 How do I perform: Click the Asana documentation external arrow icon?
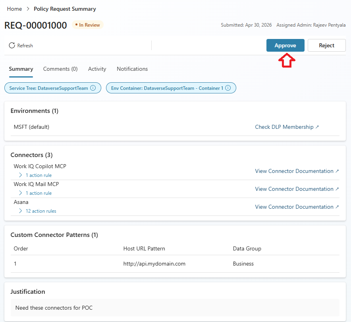point(337,207)
